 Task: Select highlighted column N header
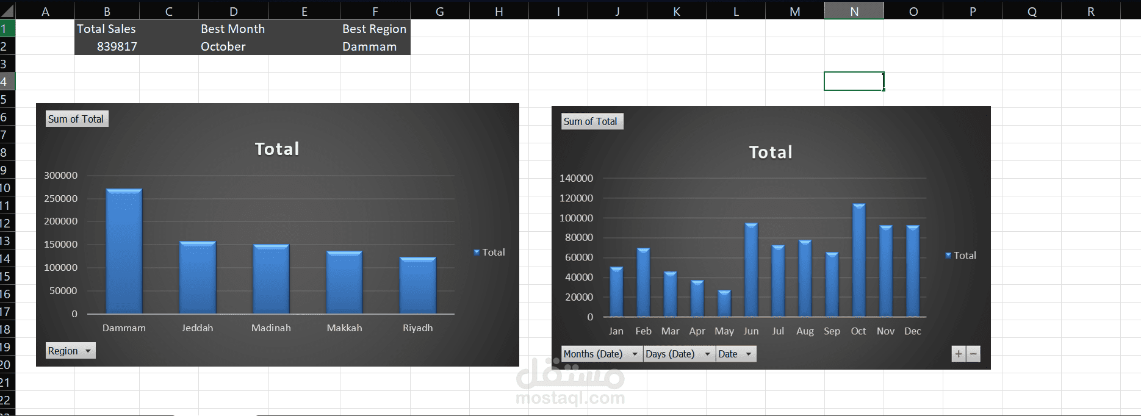click(x=854, y=11)
